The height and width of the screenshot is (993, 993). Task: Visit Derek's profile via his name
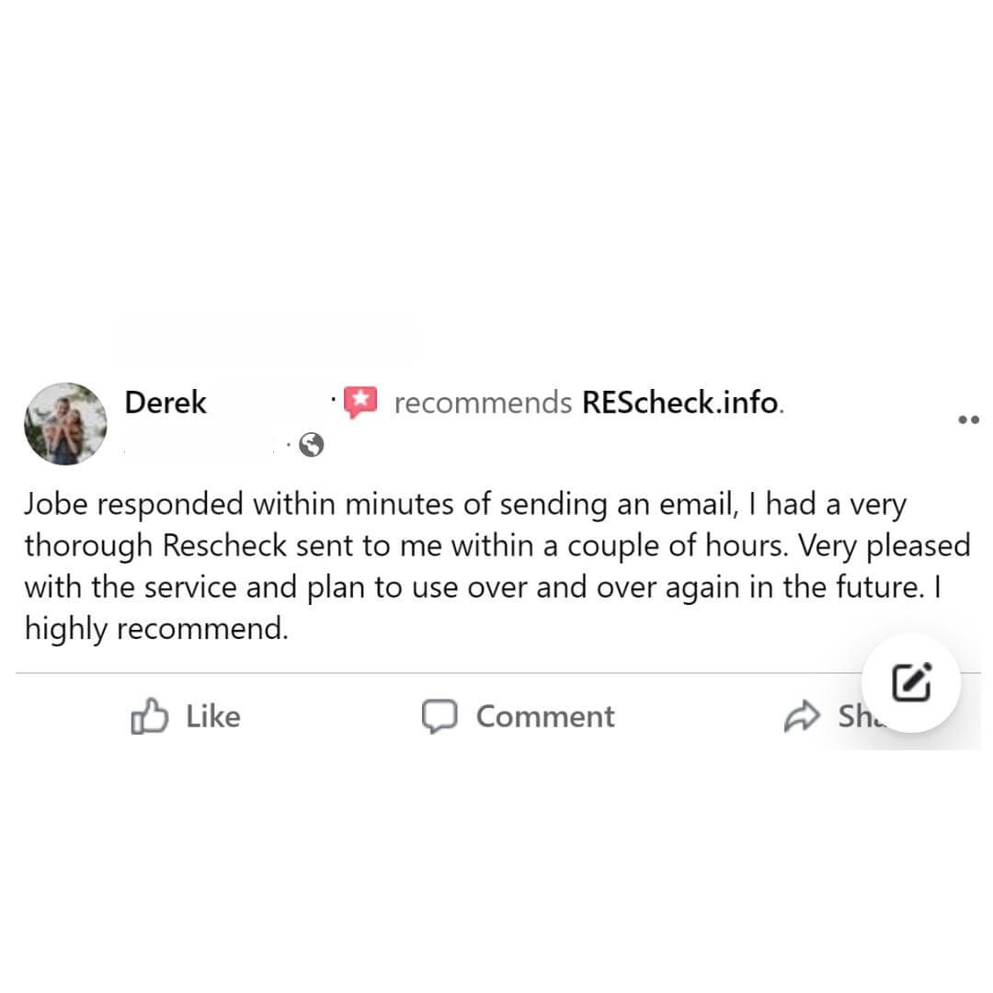pyautogui.click(x=165, y=403)
